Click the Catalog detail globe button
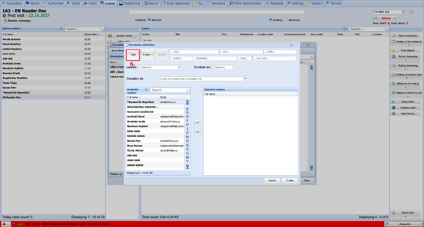 pyautogui.click(x=406, y=108)
